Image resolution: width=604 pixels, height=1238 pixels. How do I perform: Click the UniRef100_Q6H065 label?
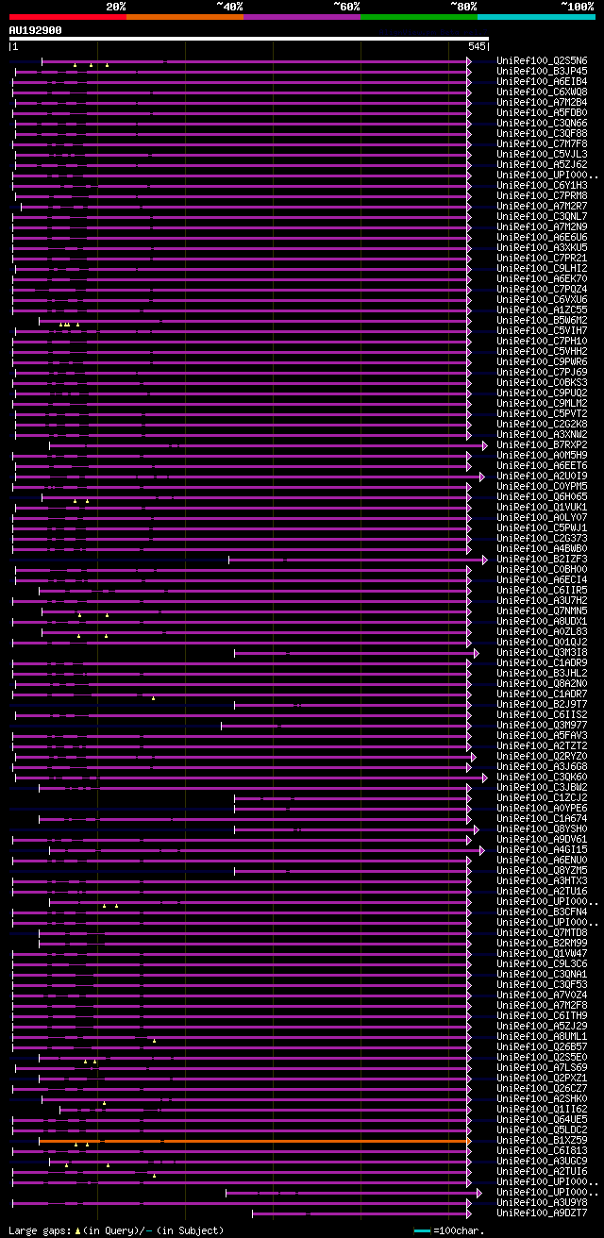point(542,497)
